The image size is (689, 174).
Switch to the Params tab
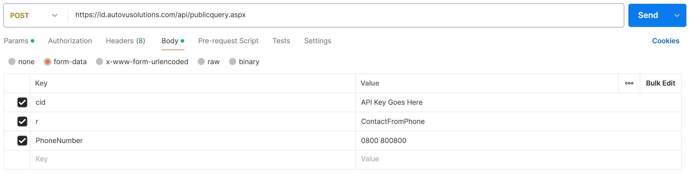point(16,41)
